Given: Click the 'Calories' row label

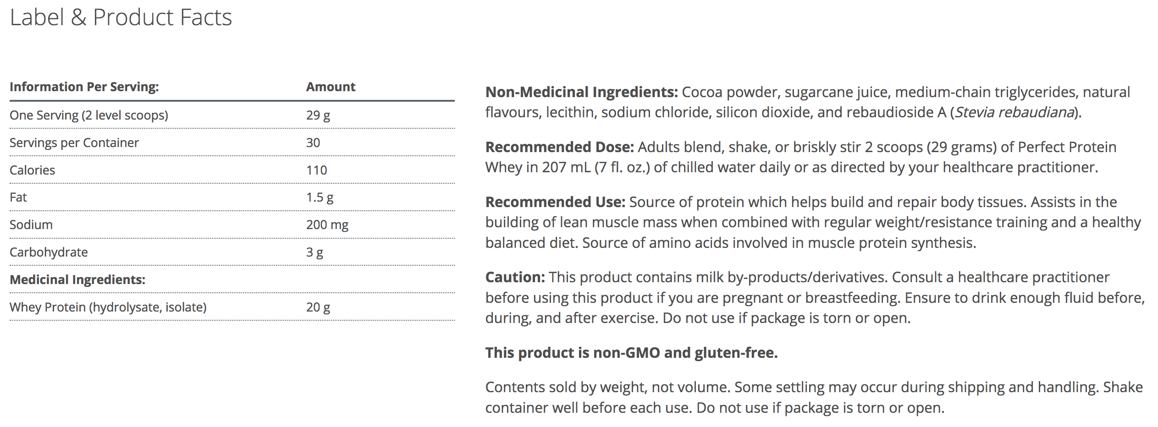Looking at the screenshot, I should click(x=32, y=170).
